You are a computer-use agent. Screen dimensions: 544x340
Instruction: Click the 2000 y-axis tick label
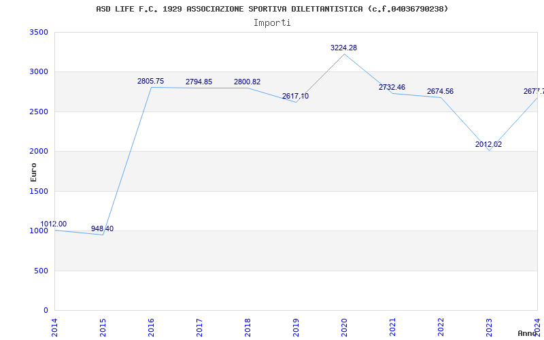pyautogui.click(x=39, y=151)
